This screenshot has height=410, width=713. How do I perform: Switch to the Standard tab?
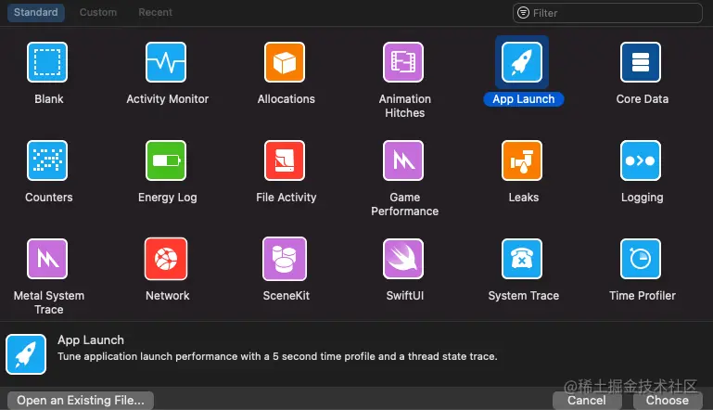coord(36,12)
